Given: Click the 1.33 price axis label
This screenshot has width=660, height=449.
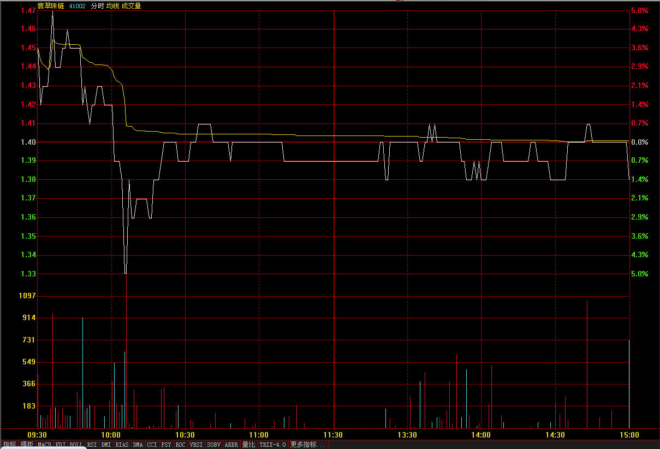Looking at the screenshot, I should click(x=28, y=274).
